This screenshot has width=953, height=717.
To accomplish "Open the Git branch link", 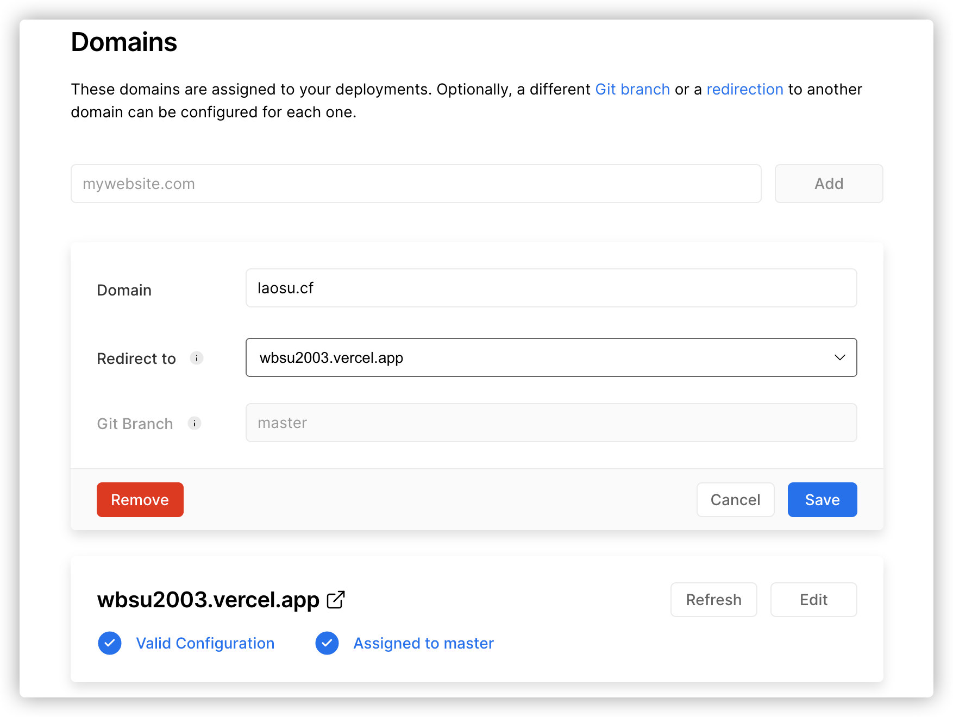I will click(632, 89).
